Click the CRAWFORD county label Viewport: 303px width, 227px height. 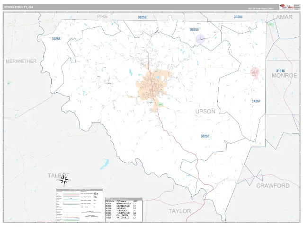pyautogui.click(x=273, y=186)
